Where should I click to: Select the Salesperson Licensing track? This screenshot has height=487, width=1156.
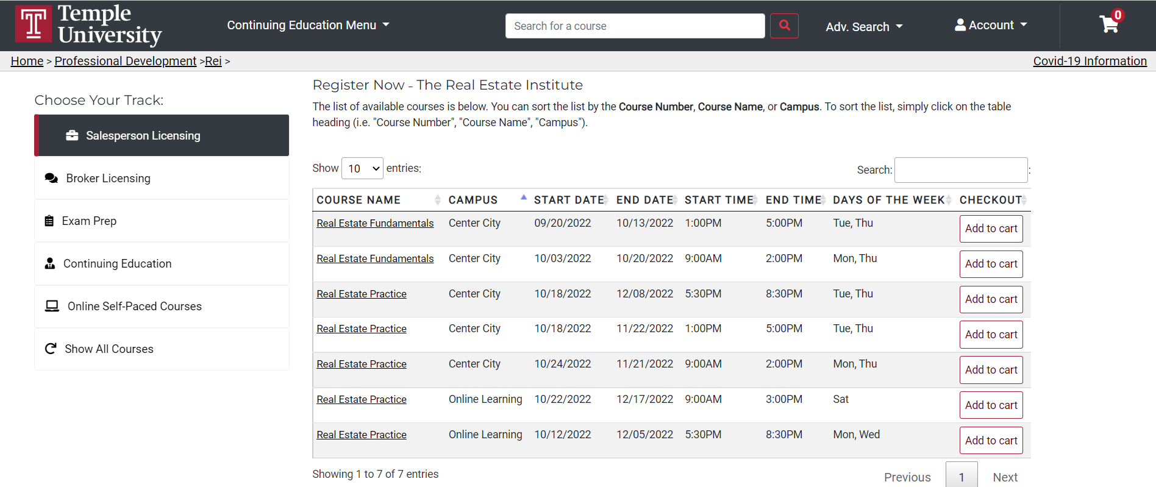pos(162,135)
